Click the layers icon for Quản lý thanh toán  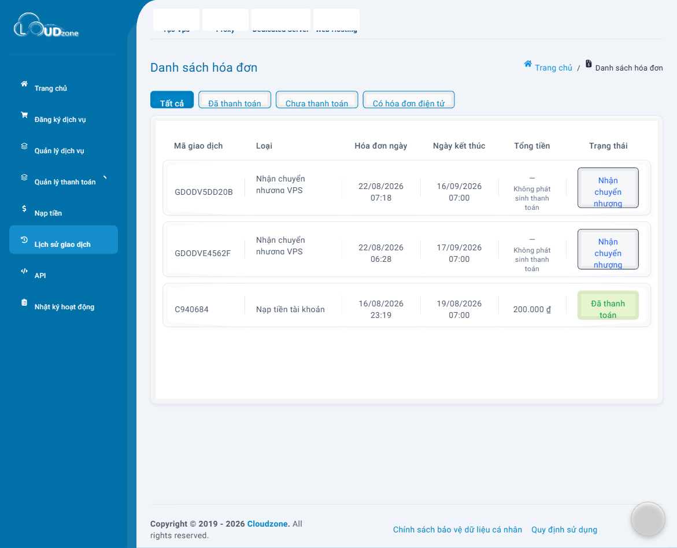[24, 177]
